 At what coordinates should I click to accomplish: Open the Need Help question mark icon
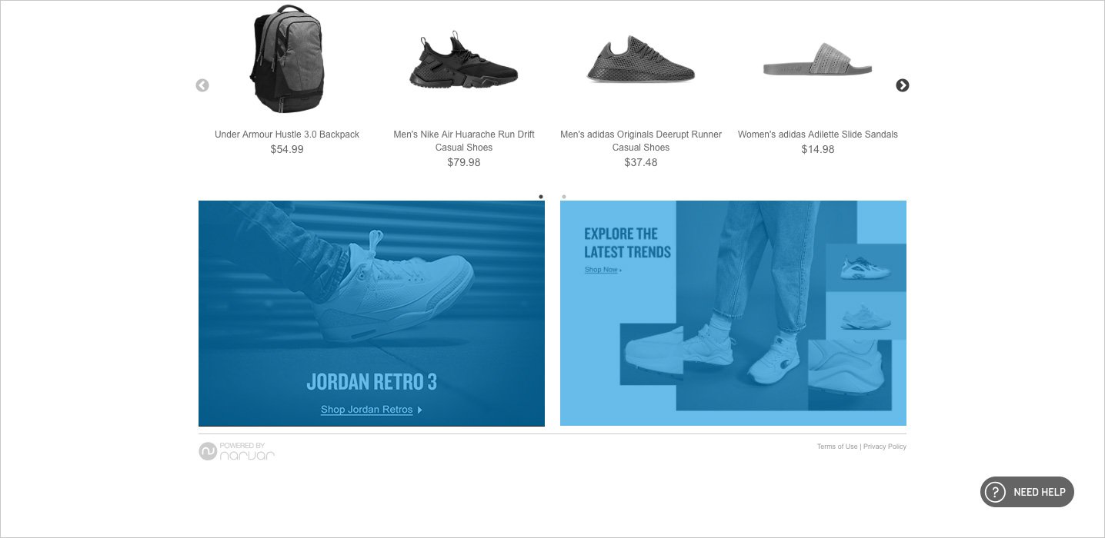tap(995, 492)
